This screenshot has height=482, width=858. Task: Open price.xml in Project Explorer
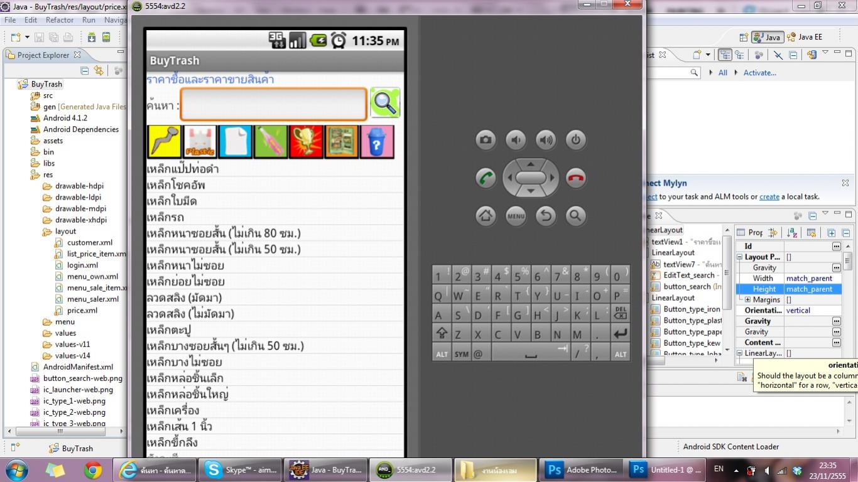coord(82,311)
